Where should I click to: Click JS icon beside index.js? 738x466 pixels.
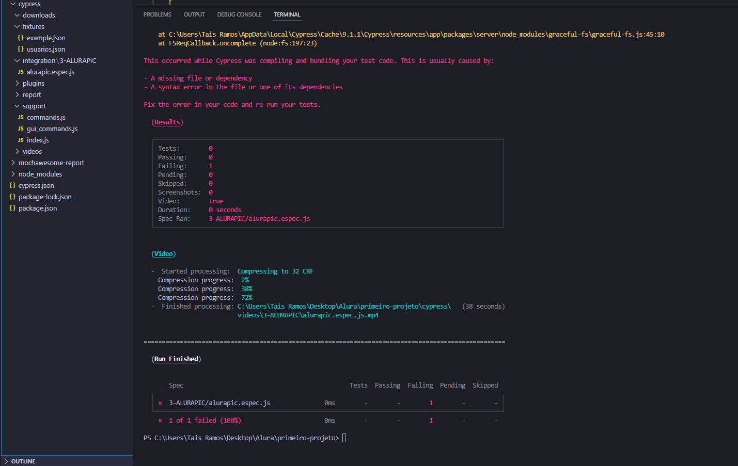point(21,140)
